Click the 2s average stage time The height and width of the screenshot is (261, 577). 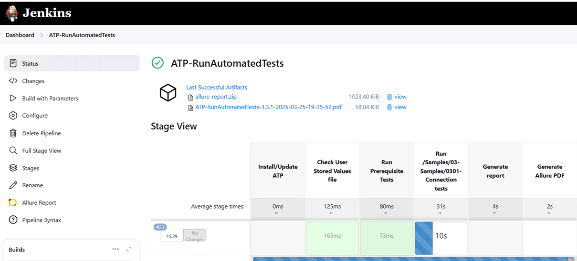550,206
